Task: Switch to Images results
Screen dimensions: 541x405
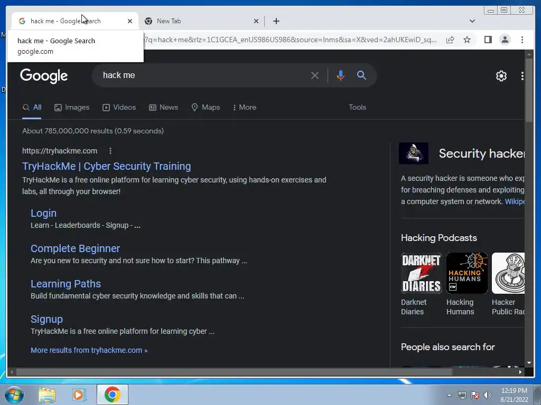Action: click(x=72, y=108)
